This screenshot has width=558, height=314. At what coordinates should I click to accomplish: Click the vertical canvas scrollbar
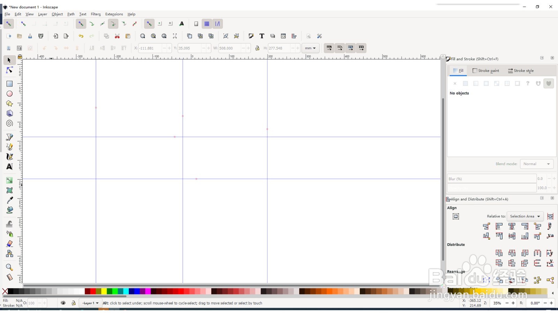coord(443,179)
